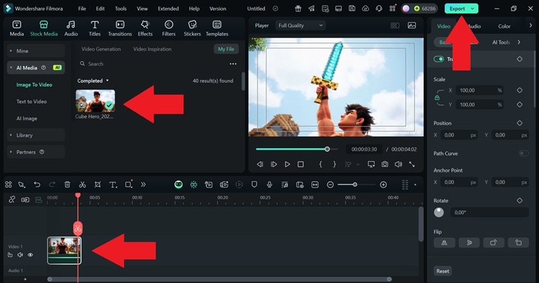
Task: Open the Export dropdown arrow
Action: 473,9
